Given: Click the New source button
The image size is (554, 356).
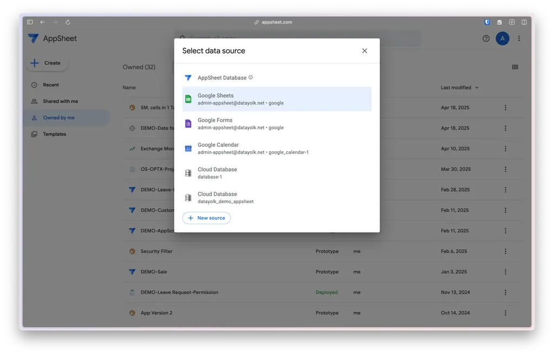Looking at the screenshot, I should tap(206, 218).
